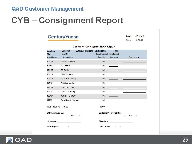The height and width of the screenshot is (144, 192).
Task: Click comments line for NS40ZS Century row
Action: point(134,83)
